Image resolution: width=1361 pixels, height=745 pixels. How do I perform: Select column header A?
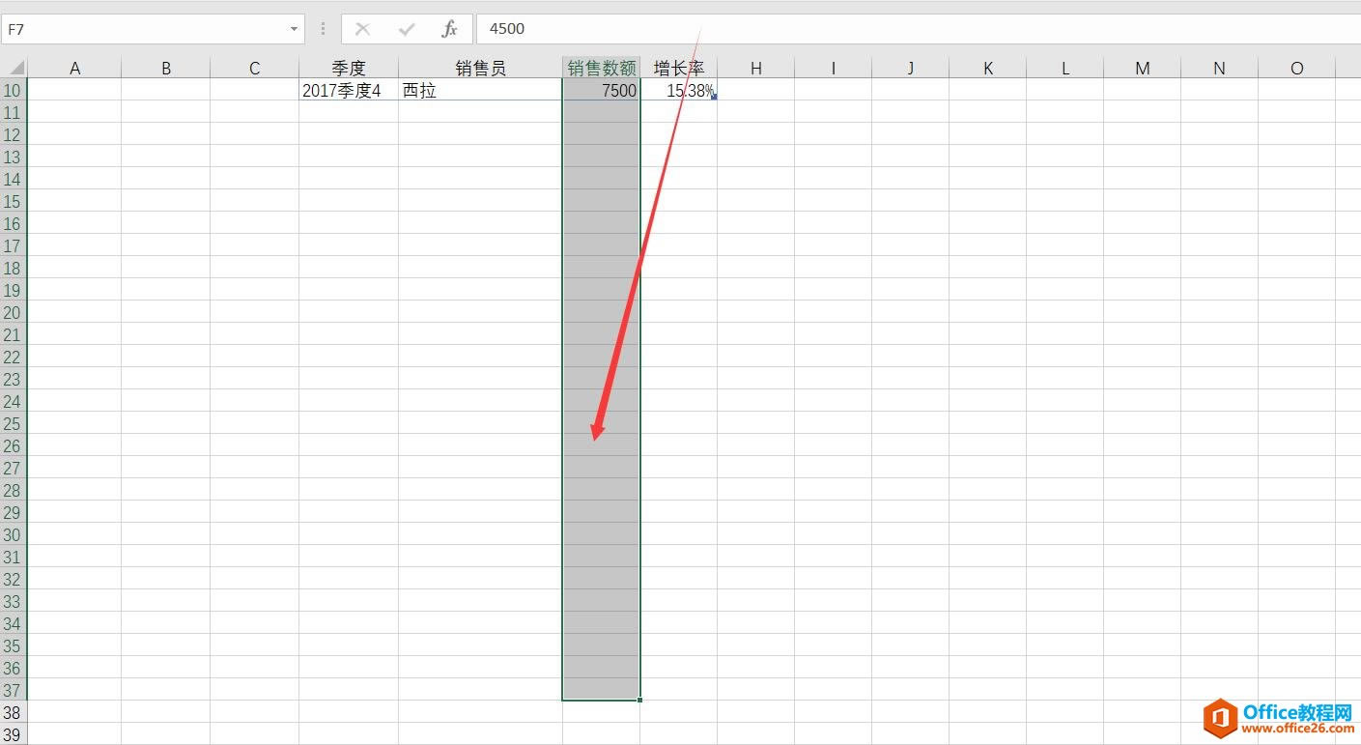[74, 67]
